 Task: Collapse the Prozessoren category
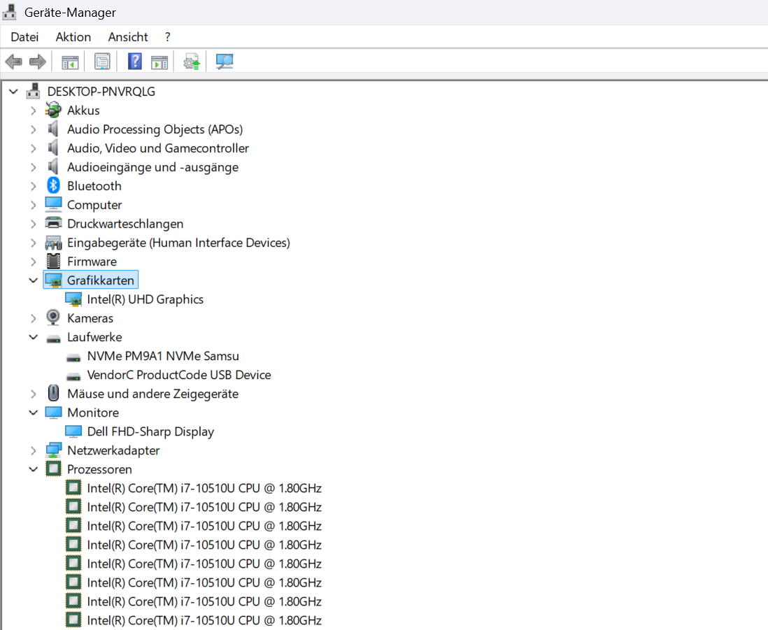(x=34, y=469)
